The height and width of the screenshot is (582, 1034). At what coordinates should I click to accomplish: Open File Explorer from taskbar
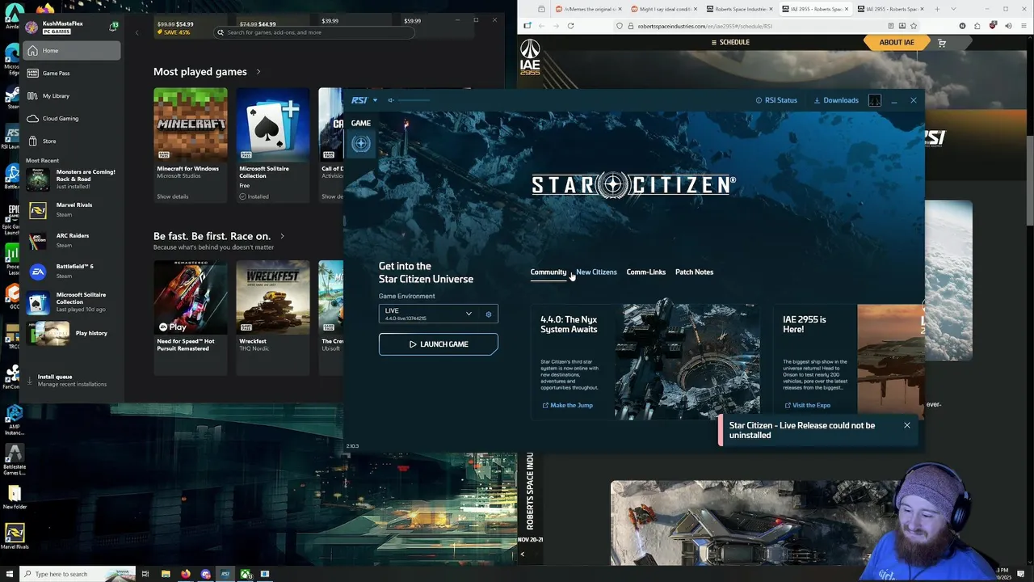[166, 574]
